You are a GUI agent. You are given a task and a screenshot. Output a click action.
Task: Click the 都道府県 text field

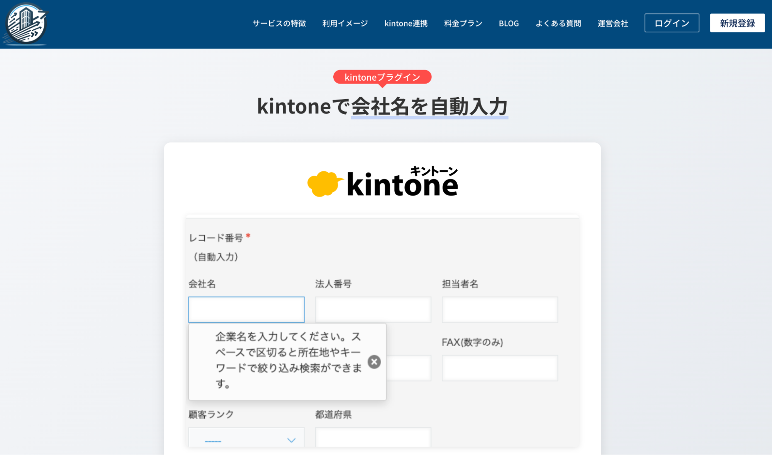[373, 438]
